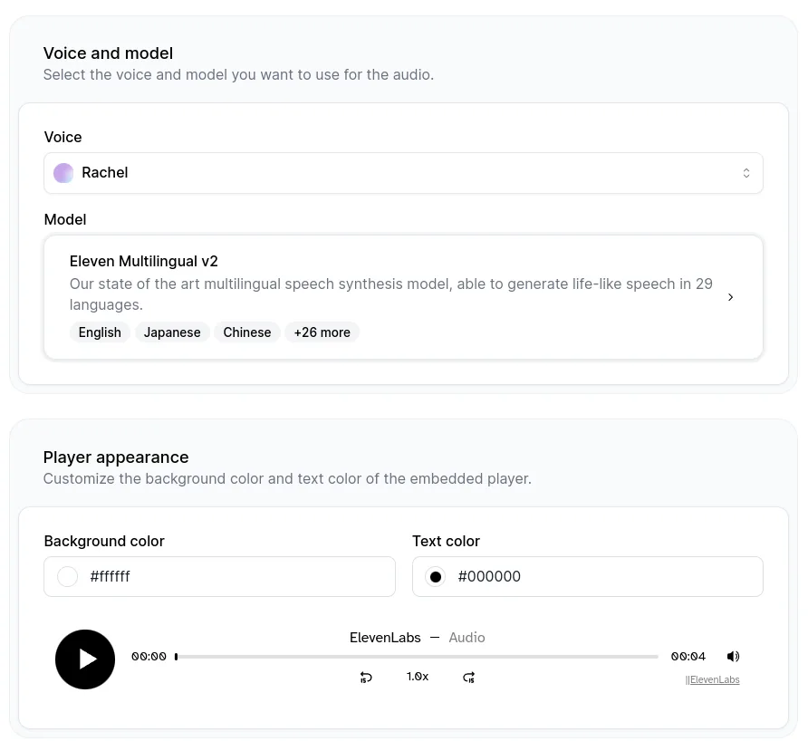
Task: Click the #ffffff background color input field
Action: tap(219, 576)
